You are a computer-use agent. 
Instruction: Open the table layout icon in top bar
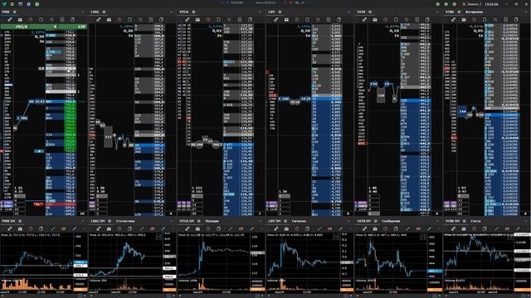(x=20, y=4)
